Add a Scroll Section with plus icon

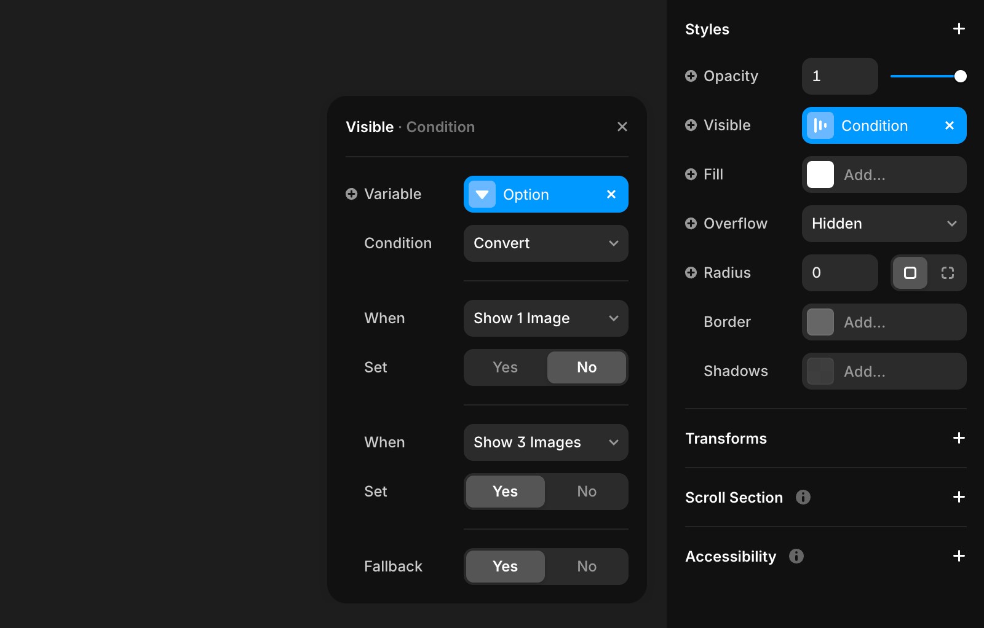[958, 497]
